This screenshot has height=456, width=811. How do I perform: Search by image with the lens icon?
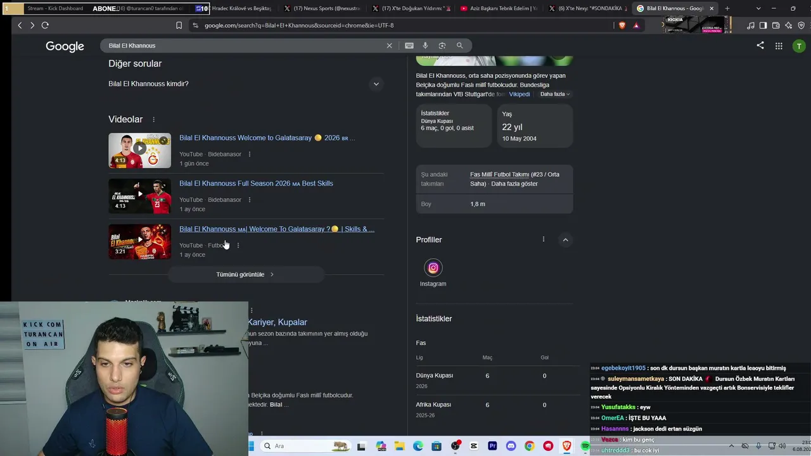click(x=442, y=46)
